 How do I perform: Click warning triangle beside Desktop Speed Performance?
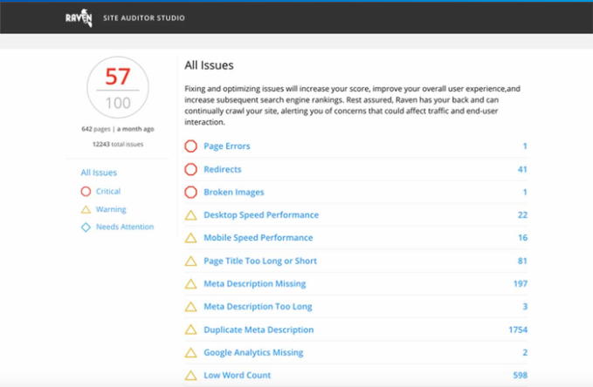coord(190,215)
